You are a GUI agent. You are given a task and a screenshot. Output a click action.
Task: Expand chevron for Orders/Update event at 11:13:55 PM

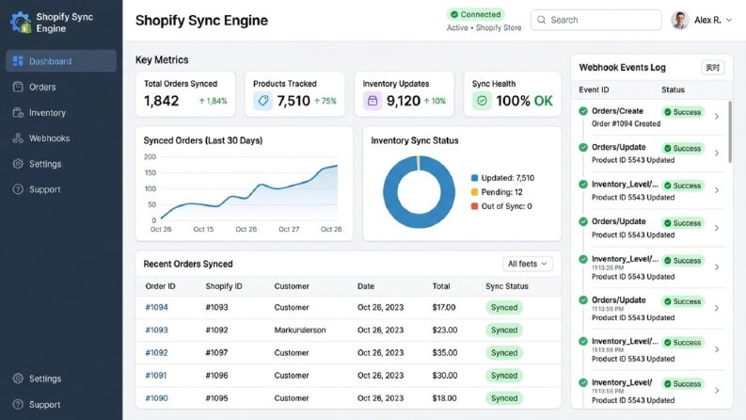[717, 308]
